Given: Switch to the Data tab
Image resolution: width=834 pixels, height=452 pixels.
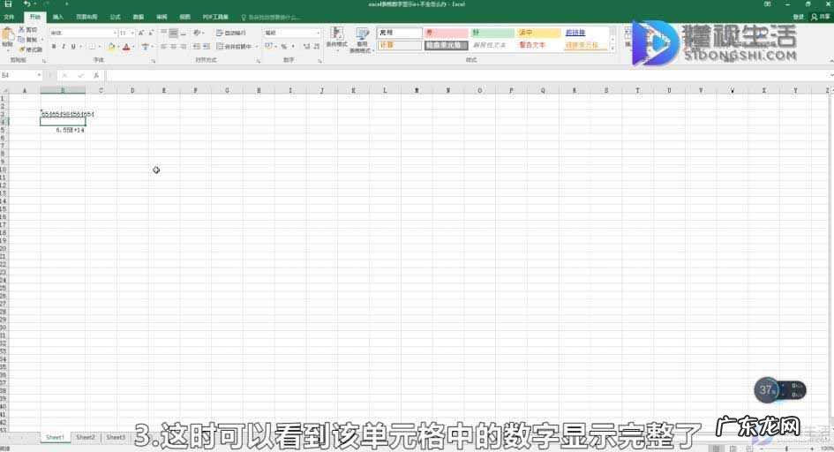Looking at the screenshot, I should click(139, 17).
